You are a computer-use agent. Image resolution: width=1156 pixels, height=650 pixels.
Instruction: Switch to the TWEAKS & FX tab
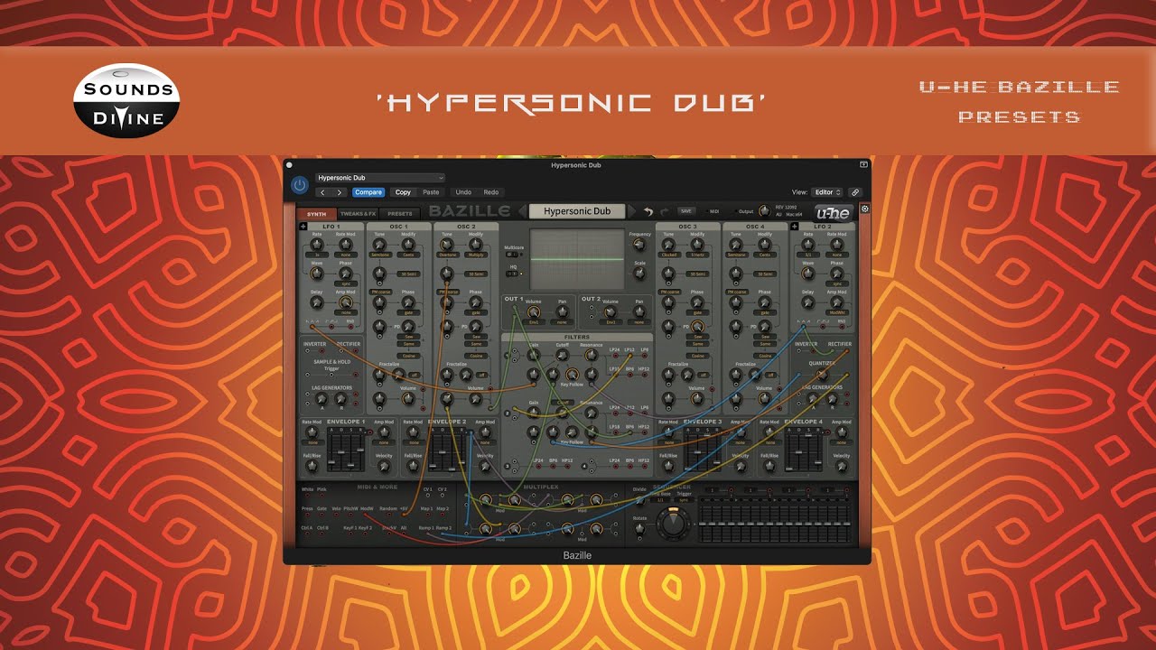pos(358,214)
